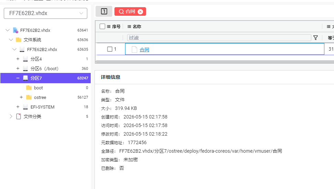Collapse the 分区7 minus sign
The height and width of the screenshot is (189, 334).
tap(18, 78)
